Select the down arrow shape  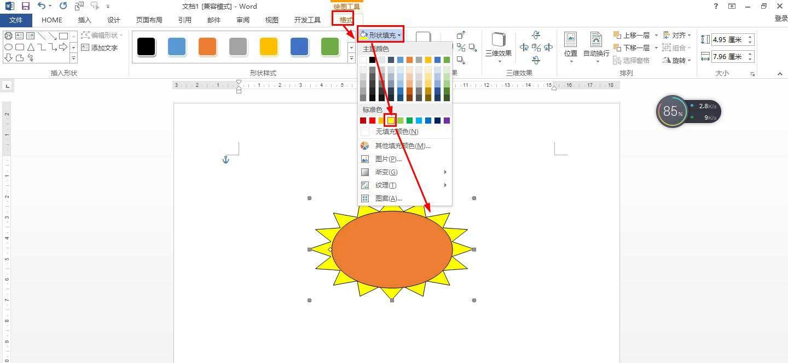tap(8, 58)
